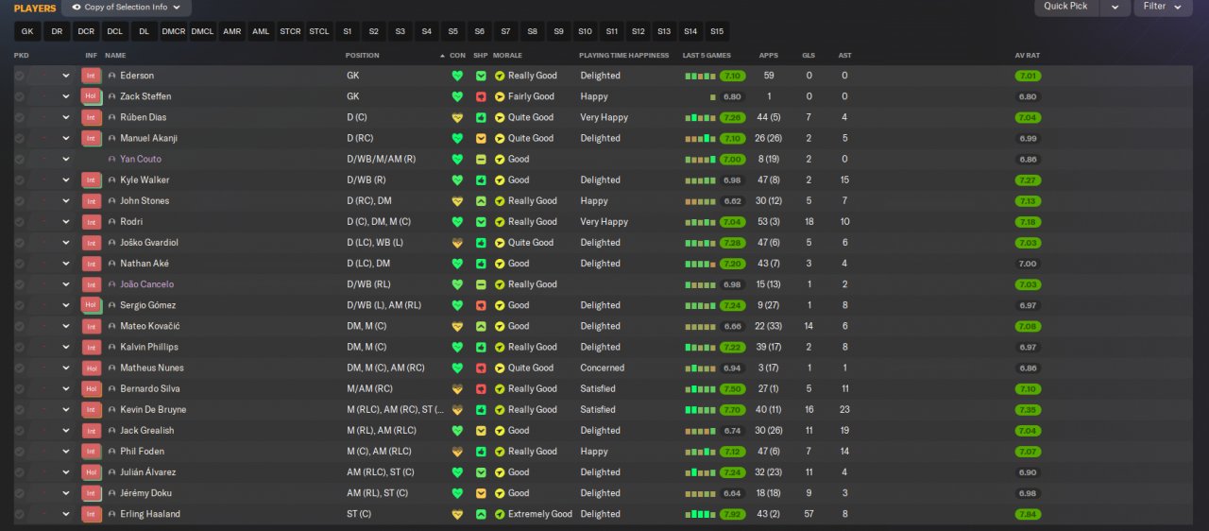Click the person icon next to Nathan Aké
This screenshot has width=1209, height=531.
click(x=111, y=264)
